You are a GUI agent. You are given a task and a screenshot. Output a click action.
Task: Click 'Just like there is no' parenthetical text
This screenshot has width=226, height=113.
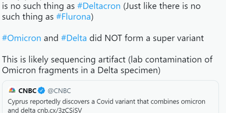coord(162,6)
